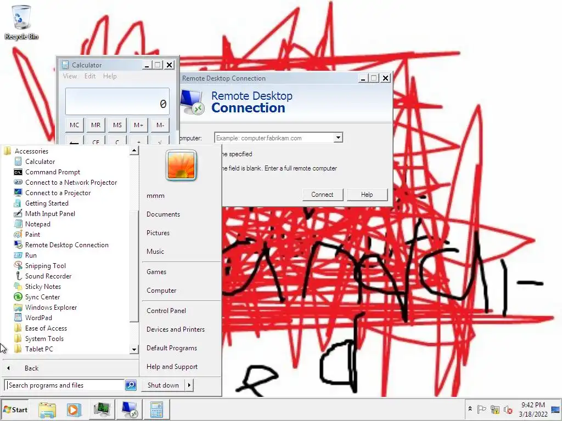Open Music from start menu
Image resolution: width=562 pixels, height=421 pixels.
(155, 251)
